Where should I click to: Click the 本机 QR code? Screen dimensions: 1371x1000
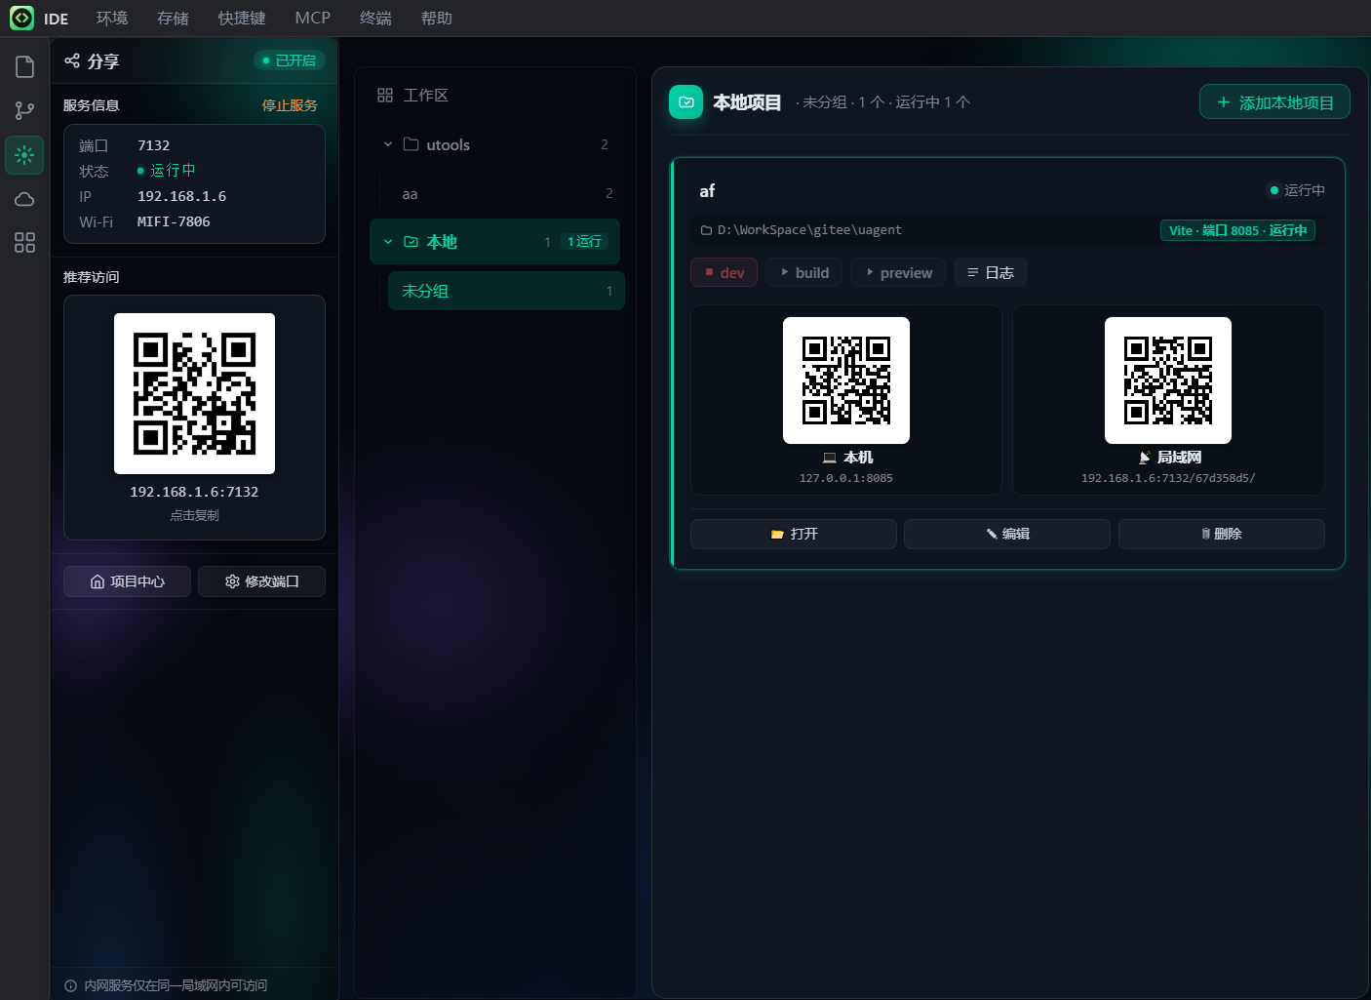click(846, 380)
